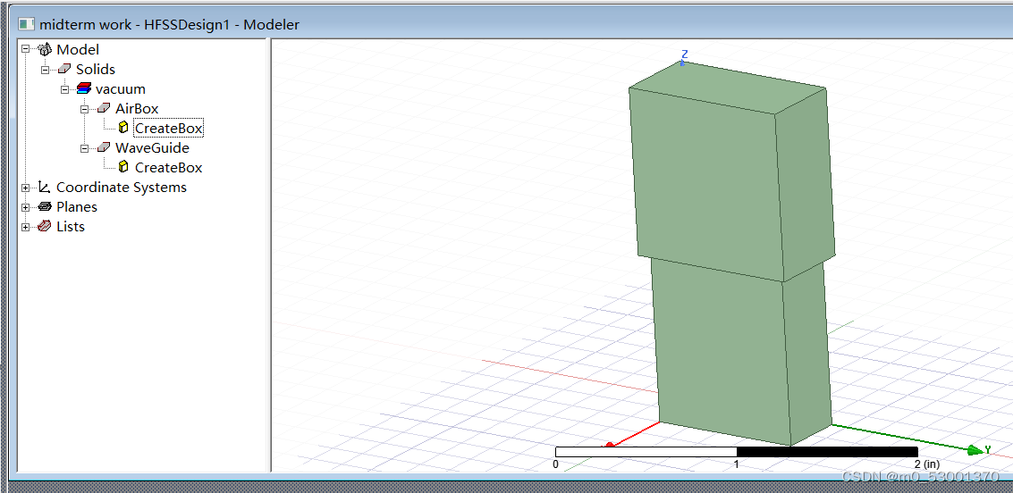Image resolution: width=1013 pixels, height=493 pixels.
Task: Collapse the WaveGuide object node
Action: click(x=85, y=147)
